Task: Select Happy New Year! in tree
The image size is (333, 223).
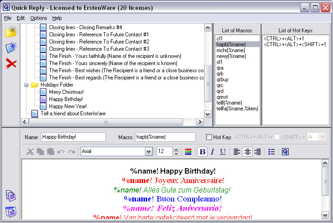Action: (x=68, y=106)
